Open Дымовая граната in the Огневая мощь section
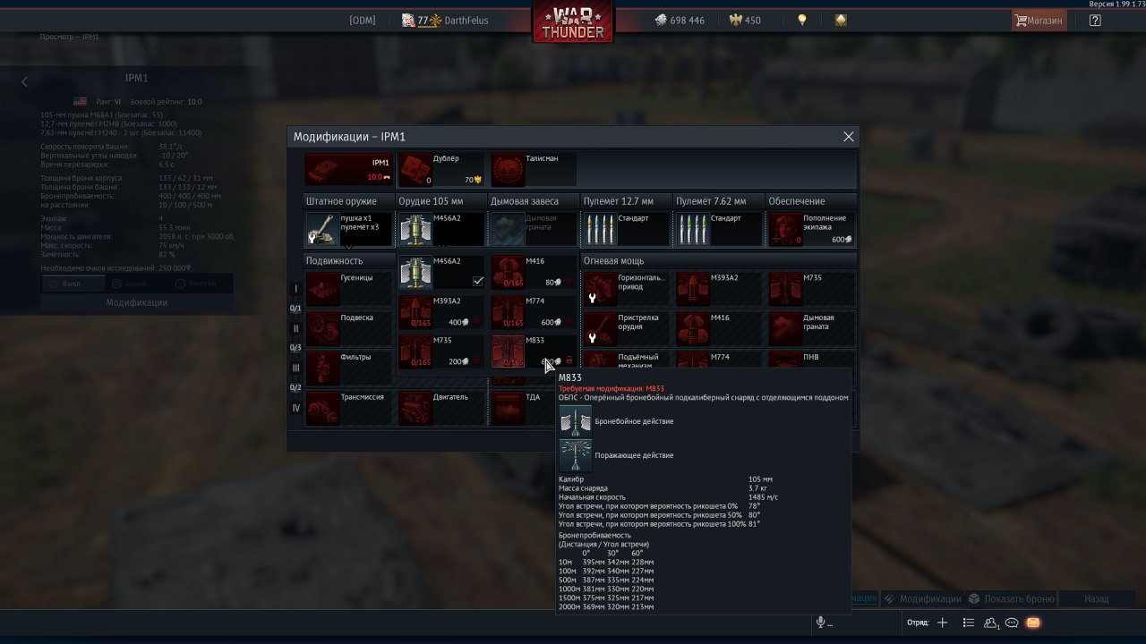The width and height of the screenshot is (1146, 644). click(x=811, y=328)
